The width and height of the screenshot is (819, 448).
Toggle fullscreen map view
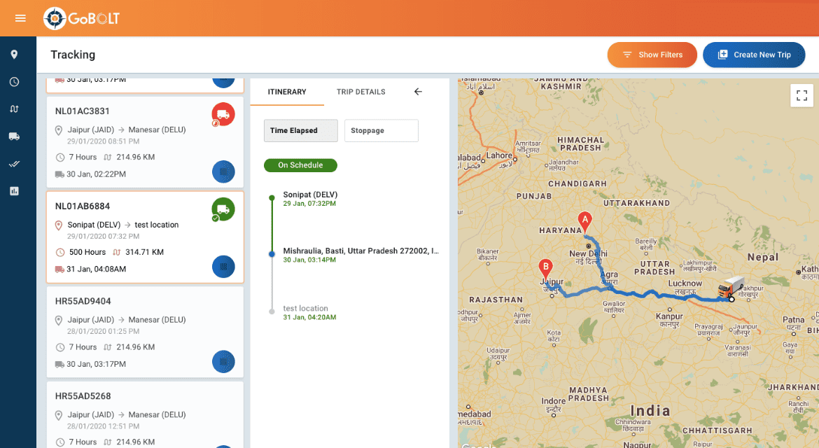801,95
